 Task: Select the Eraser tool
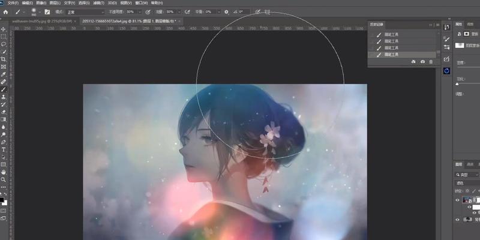[x=4, y=112]
